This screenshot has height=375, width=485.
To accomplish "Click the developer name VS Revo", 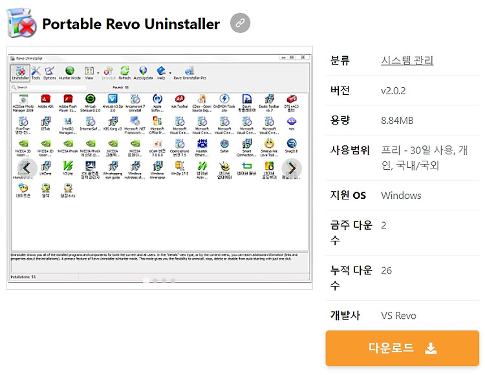I will tap(398, 316).
